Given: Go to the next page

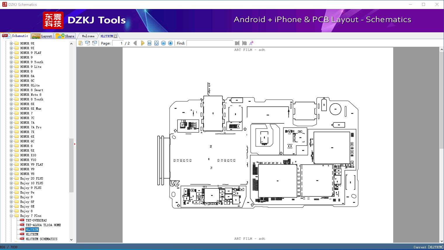Looking at the screenshot, I should coord(142,43).
